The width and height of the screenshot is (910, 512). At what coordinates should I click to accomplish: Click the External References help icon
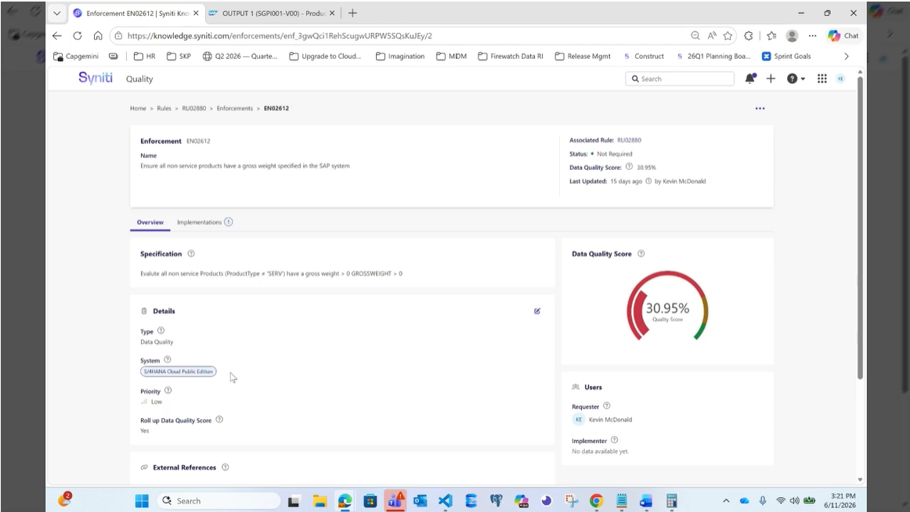coord(226,467)
